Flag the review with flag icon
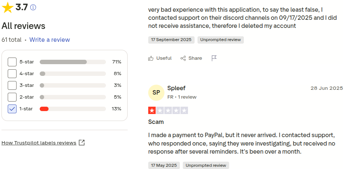The image size is (345, 169). (x=214, y=58)
